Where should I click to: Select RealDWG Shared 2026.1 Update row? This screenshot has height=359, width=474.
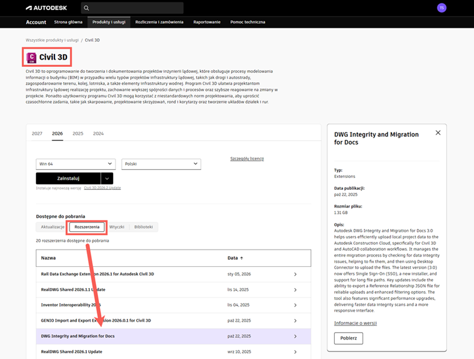(174, 352)
